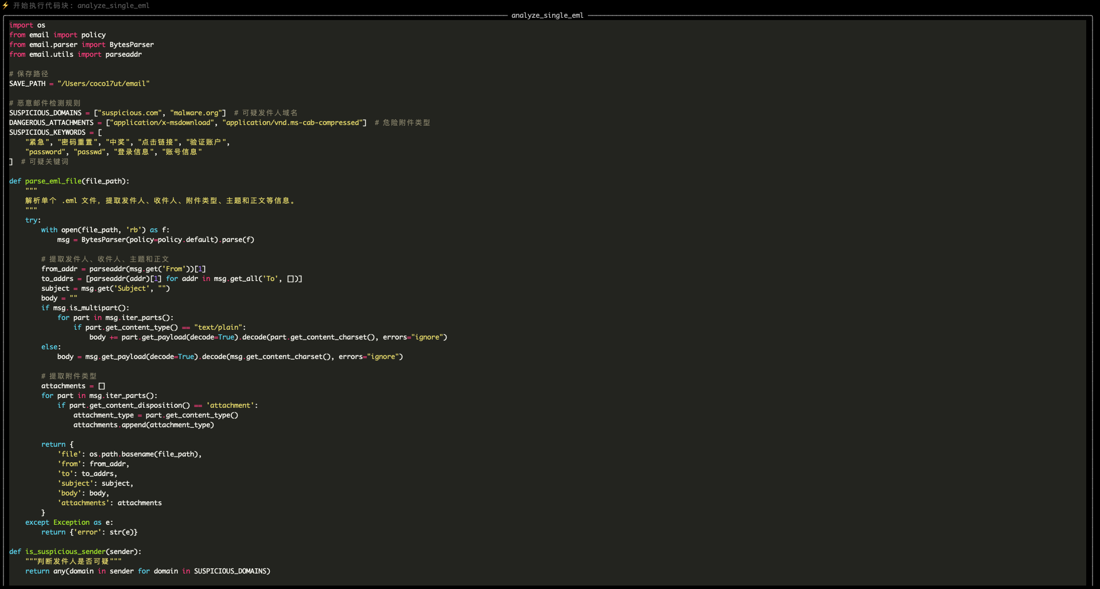The height and width of the screenshot is (589, 1100).
Task: Click the comment '# 保存路径'
Action: pos(29,74)
